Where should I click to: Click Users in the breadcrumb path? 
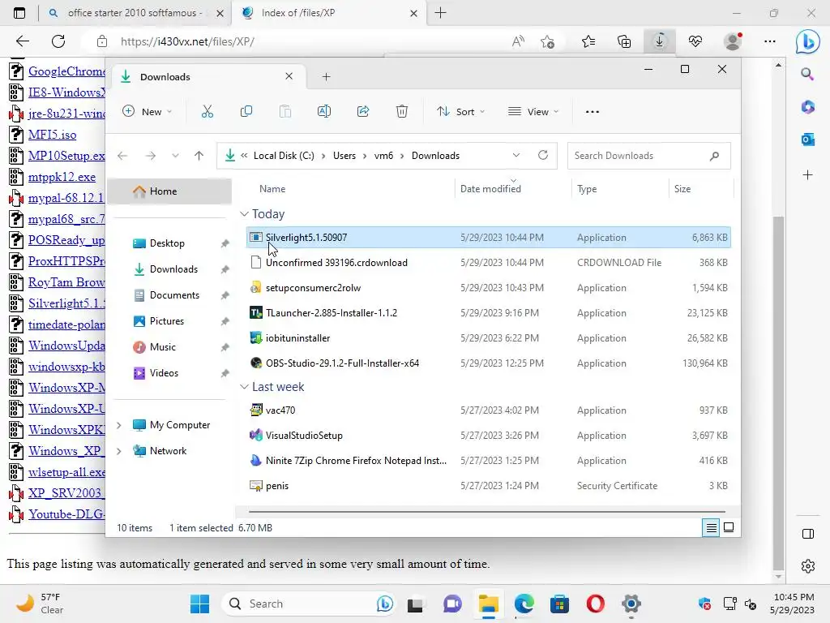[x=344, y=156]
